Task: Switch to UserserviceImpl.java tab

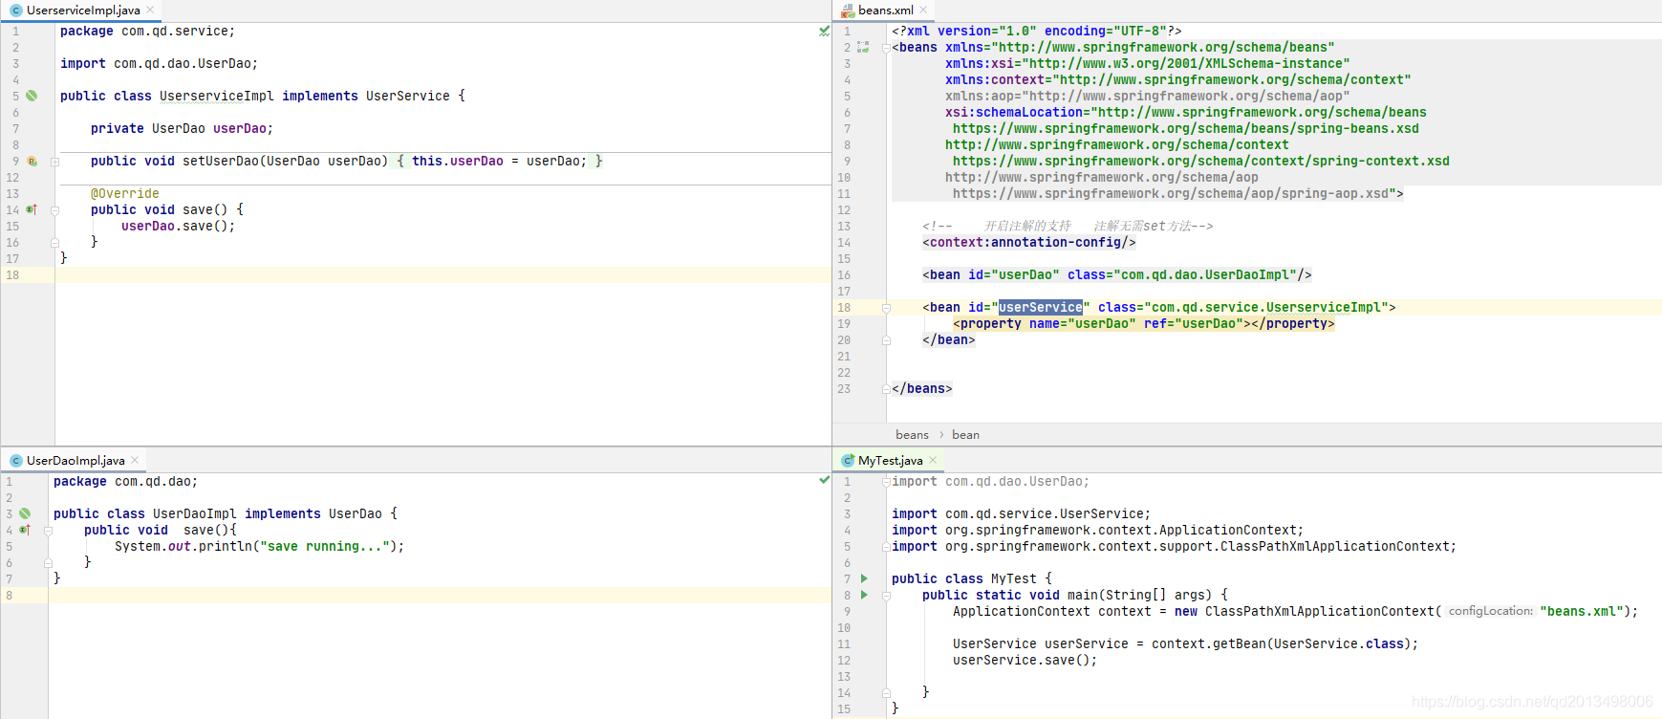Action: tap(83, 11)
